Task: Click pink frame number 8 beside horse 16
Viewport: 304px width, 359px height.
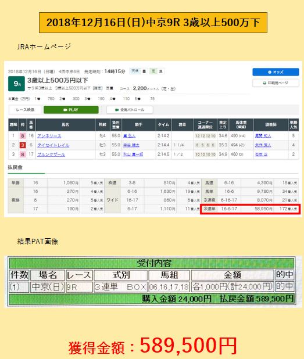Action: [x=23, y=136]
